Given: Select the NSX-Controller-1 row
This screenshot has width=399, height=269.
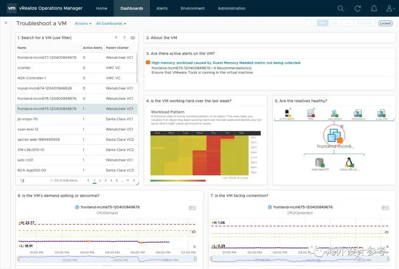Looking at the screenshot, I should (76, 78).
